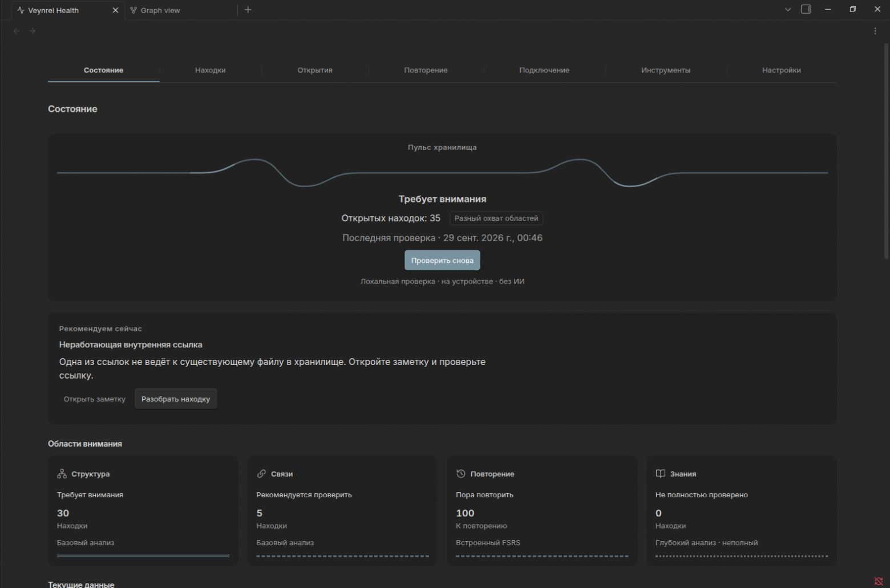Click the count 0 in the Знания card
The height and width of the screenshot is (588, 890).
[x=658, y=513]
